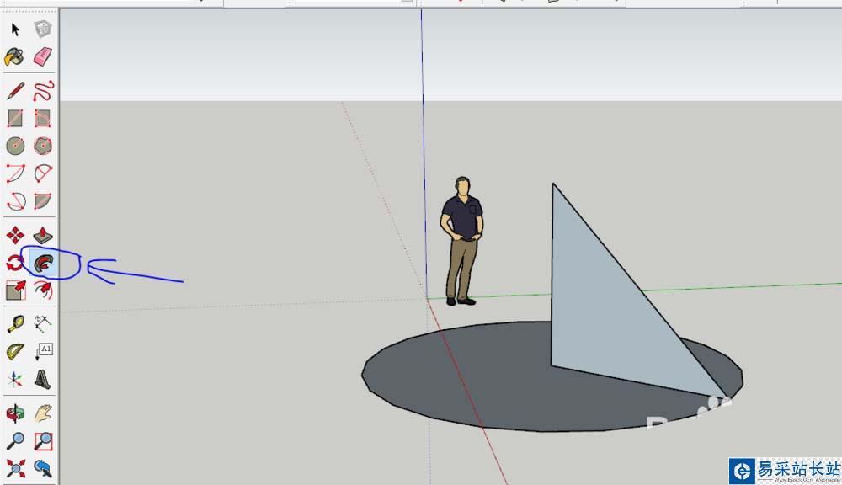Choose the Freehand squiggle tool
This screenshot has width=842, height=485.
(43, 91)
